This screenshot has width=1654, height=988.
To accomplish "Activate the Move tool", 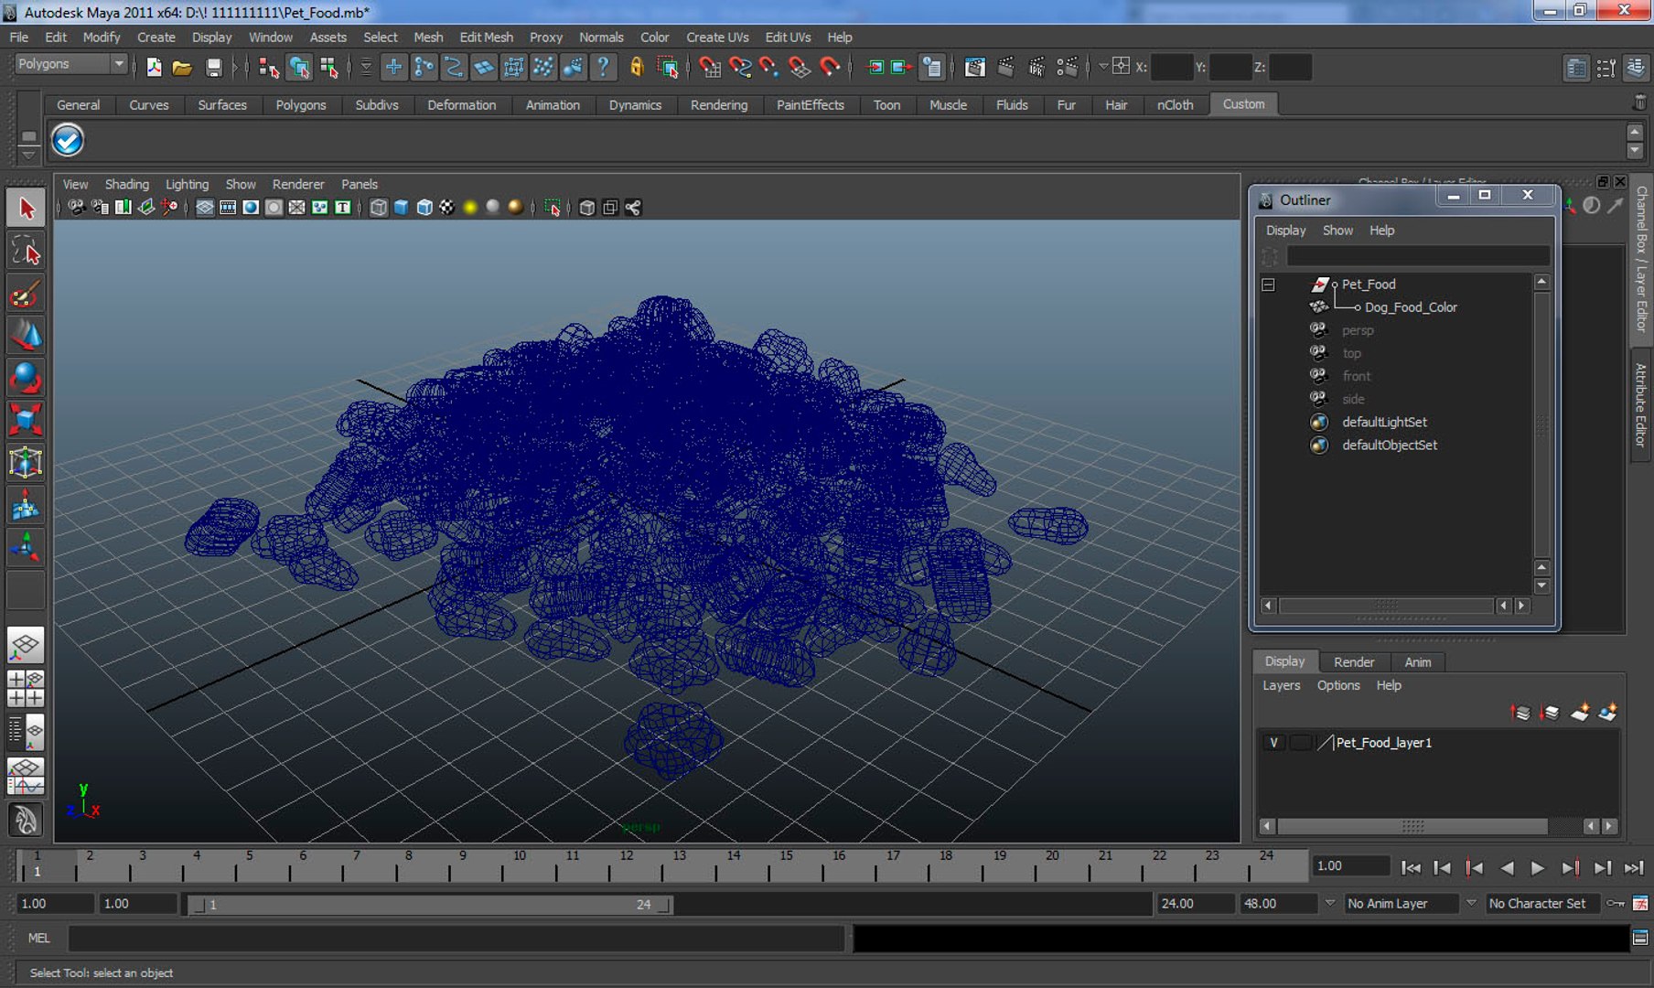I will tap(26, 336).
